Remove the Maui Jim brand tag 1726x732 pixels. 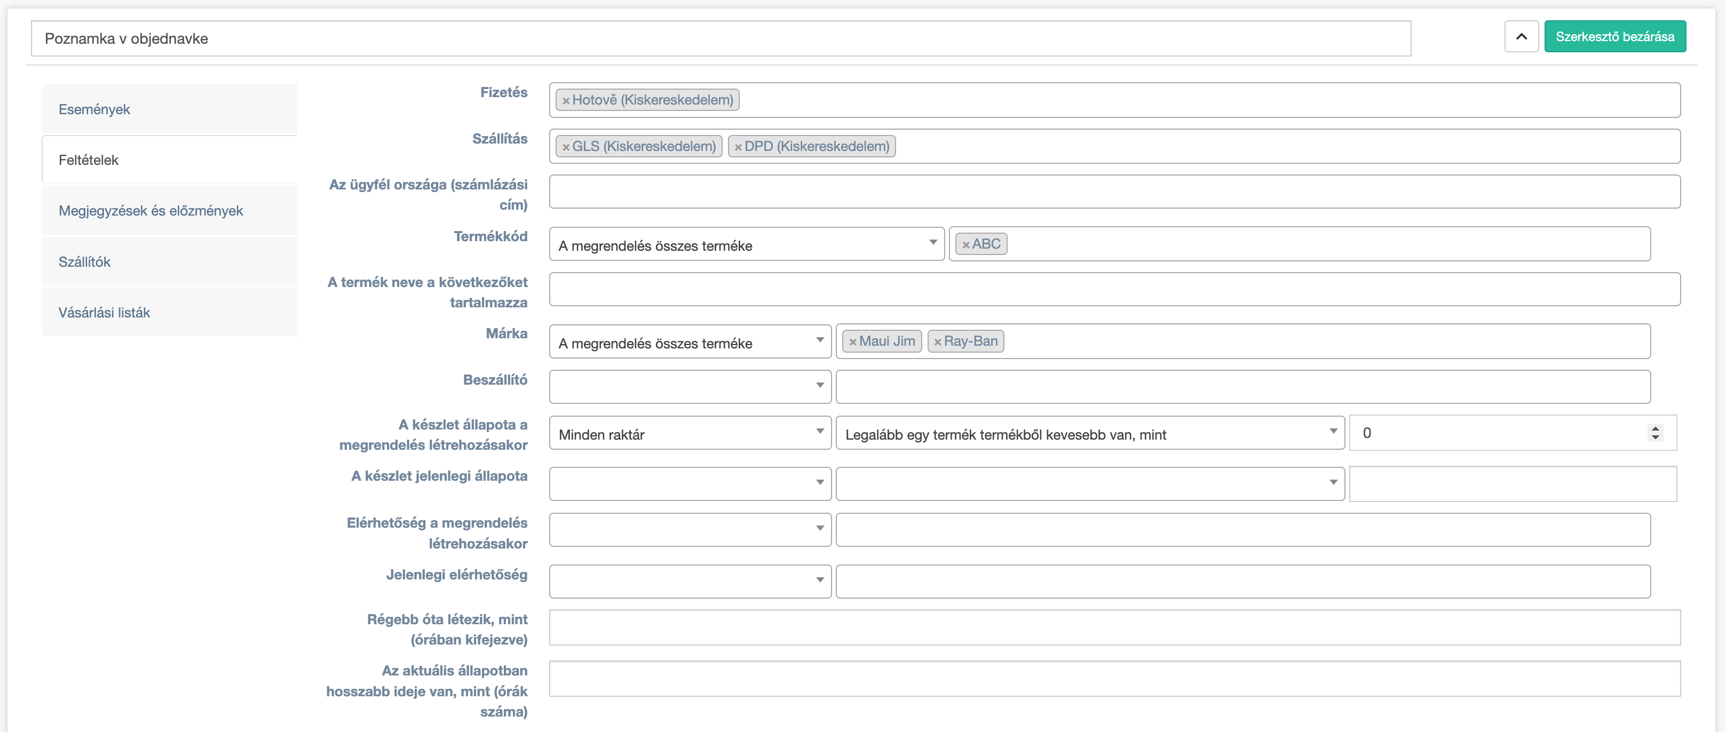(x=852, y=341)
